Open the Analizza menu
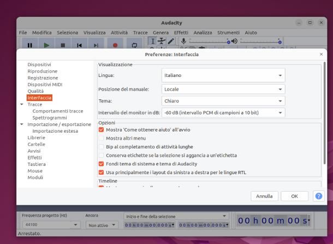Screen dimensions: 333x244 (x=203, y=33)
